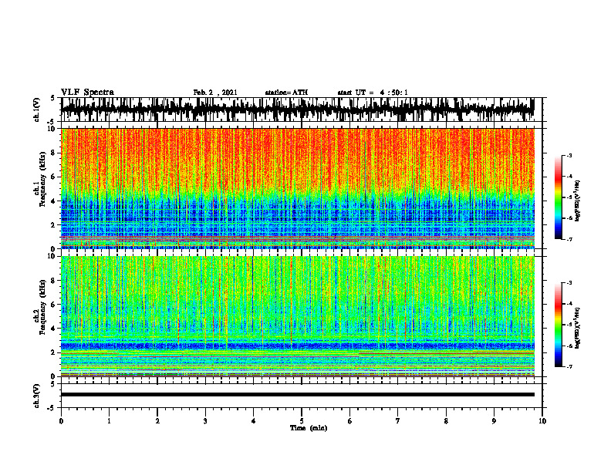
Task: Click the "VLF Spectra" plot title
Action: pos(87,92)
